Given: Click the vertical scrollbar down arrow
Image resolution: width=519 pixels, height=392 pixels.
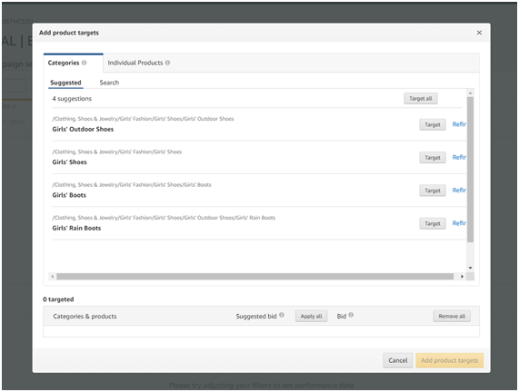Looking at the screenshot, I should coord(470,268).
